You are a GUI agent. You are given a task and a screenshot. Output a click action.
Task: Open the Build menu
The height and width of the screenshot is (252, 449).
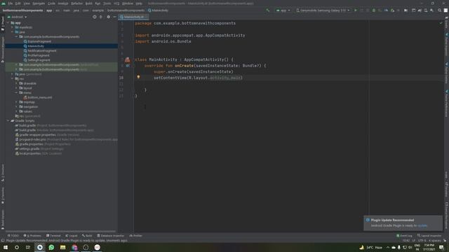coord(89,3)
